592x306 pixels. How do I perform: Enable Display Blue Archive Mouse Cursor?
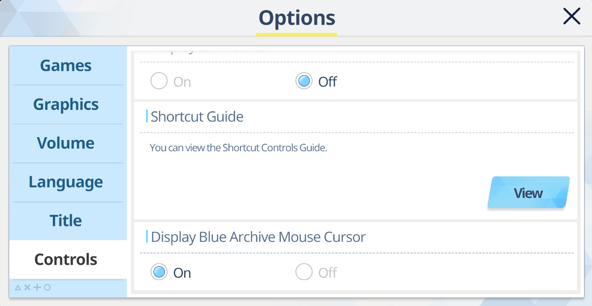tap(159, 273)
